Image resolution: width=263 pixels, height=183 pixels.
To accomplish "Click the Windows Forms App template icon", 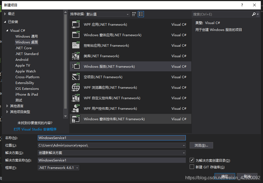I will coord(76,35).
